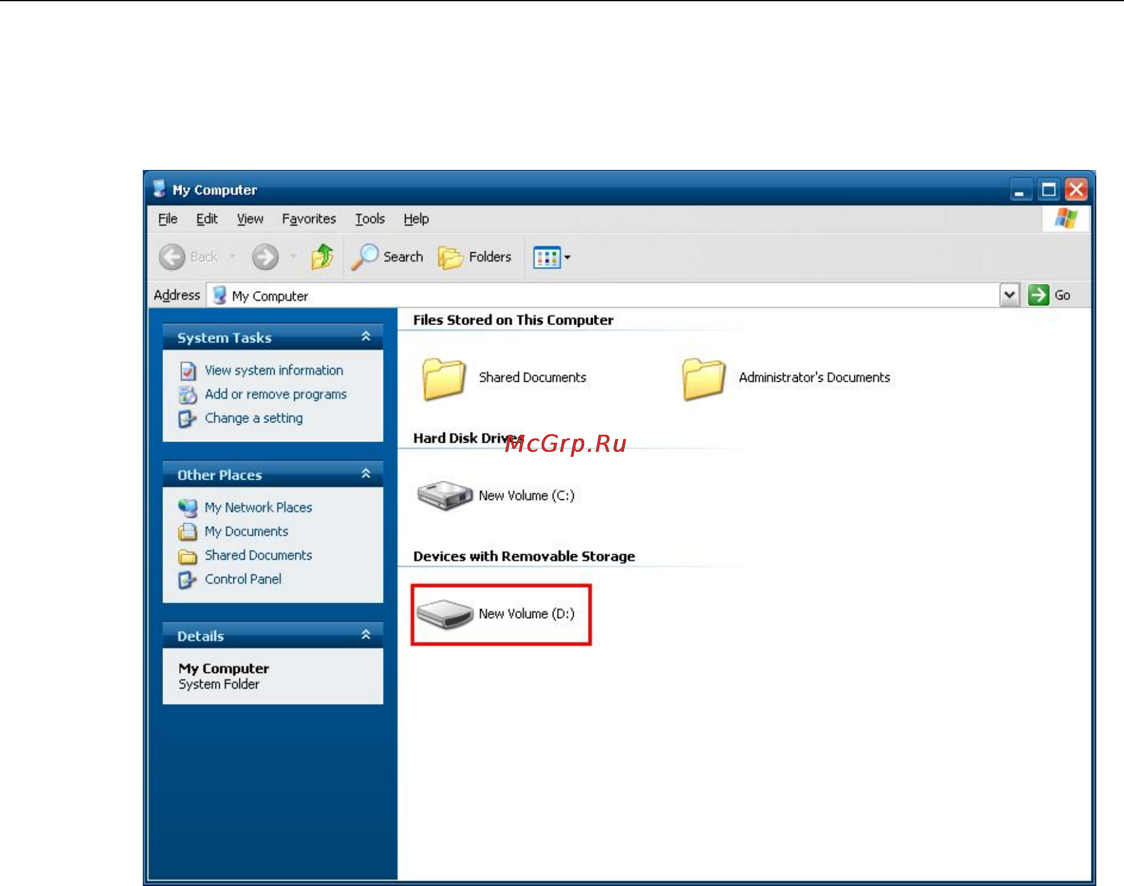Click the Devices with Removable Storage header

(x=524, y=557)
